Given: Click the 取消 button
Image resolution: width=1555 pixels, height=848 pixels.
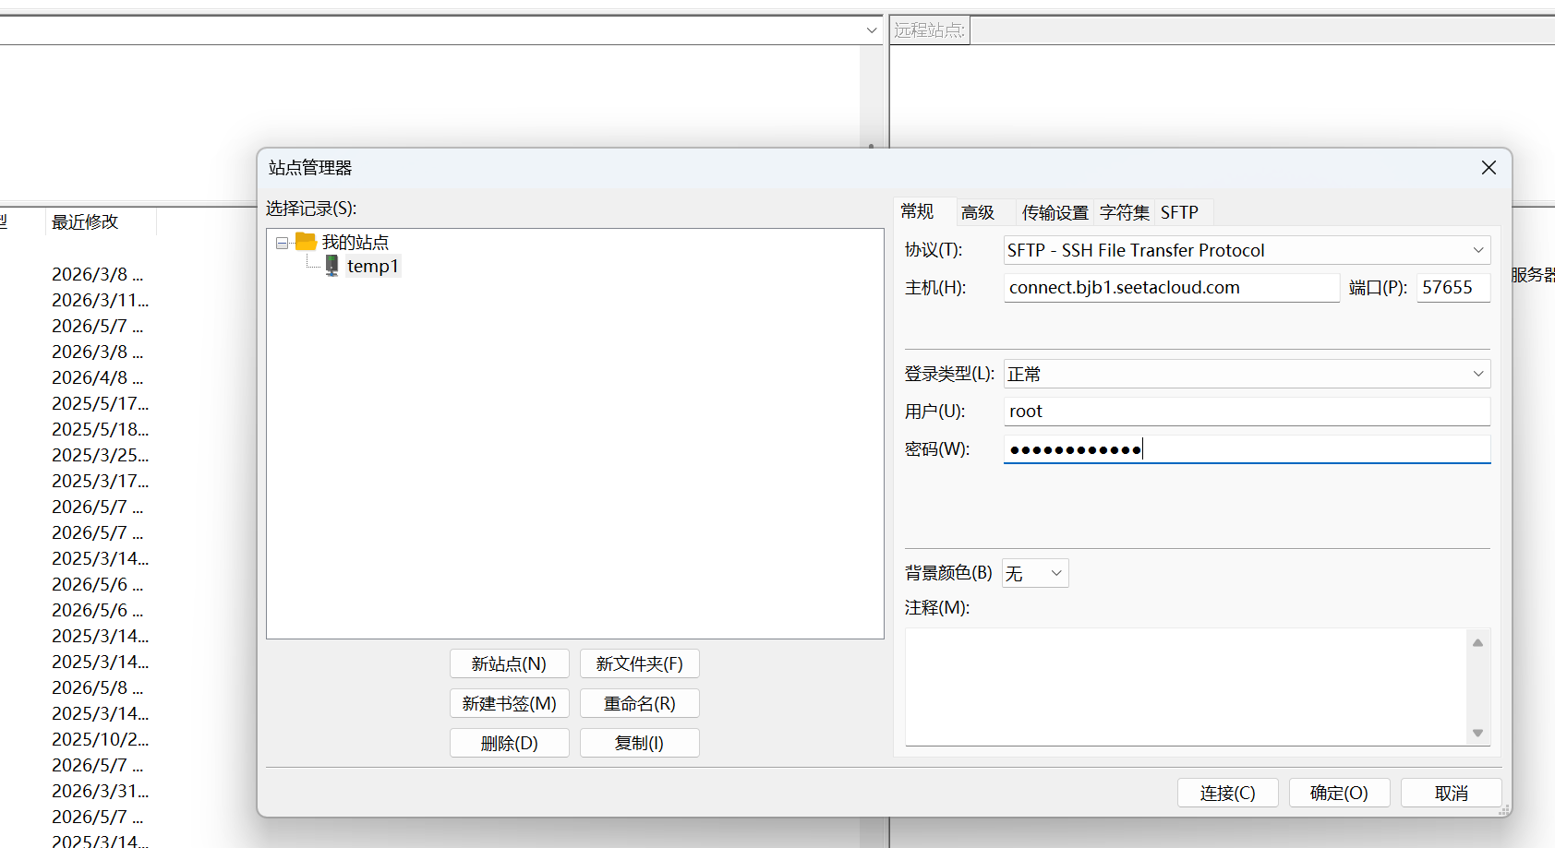Looking at the screenshot, I should 1452,793.
